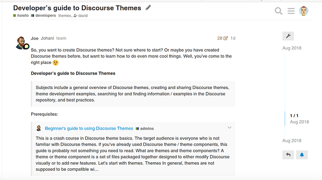The image size is (322, 180).
Task: Open the hamburger menu icon
Action: (x=291, y=11)
